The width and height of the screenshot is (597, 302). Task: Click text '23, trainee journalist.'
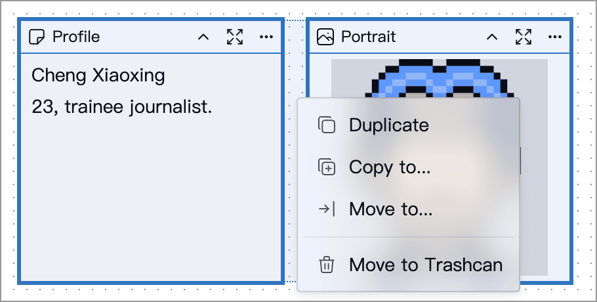(x=122, y=108)
